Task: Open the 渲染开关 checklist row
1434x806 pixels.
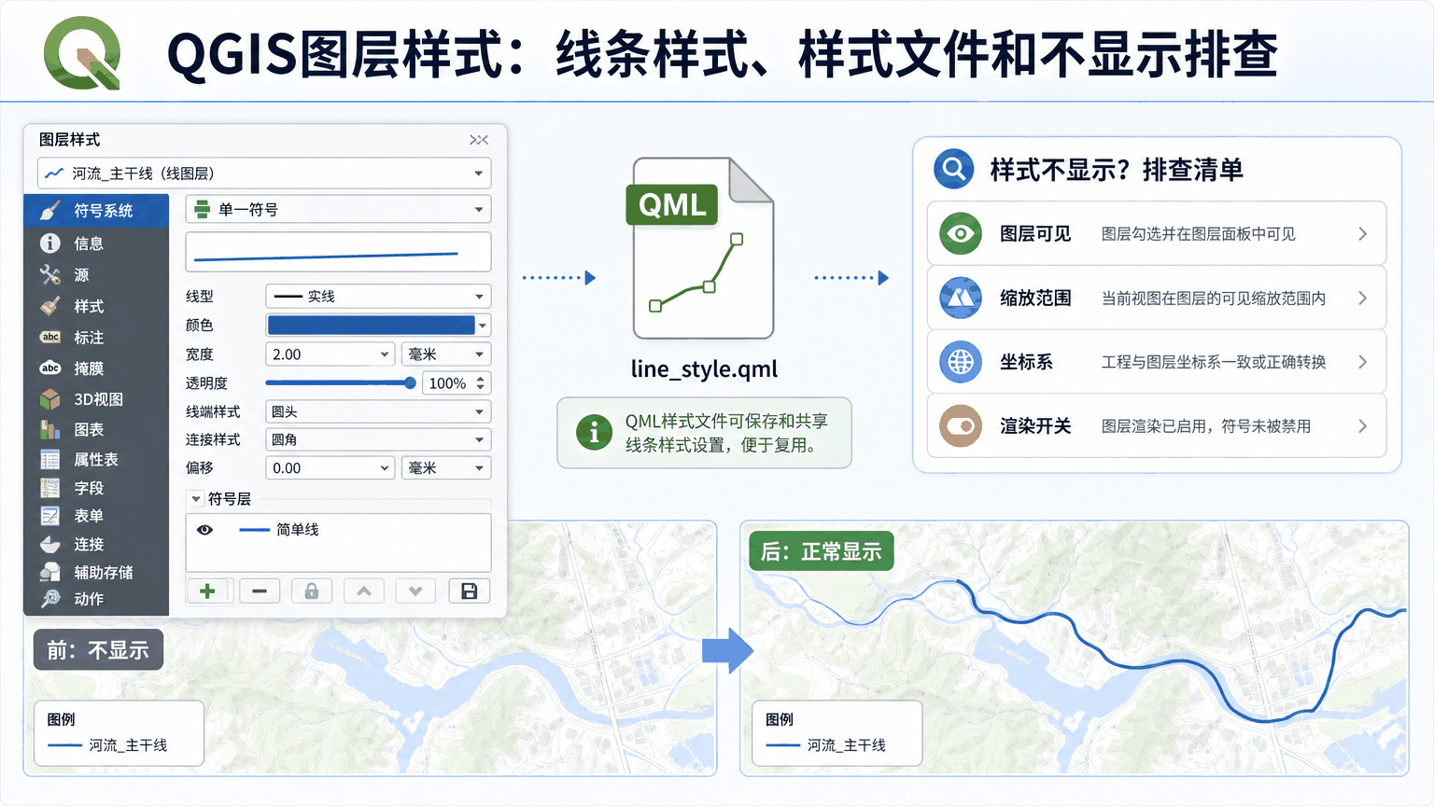Action: click(x=1156, y=425)
